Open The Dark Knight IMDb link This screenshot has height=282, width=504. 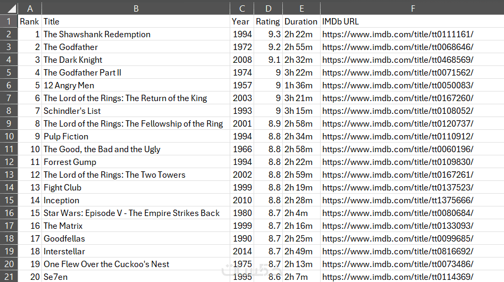tap(398, 60)
